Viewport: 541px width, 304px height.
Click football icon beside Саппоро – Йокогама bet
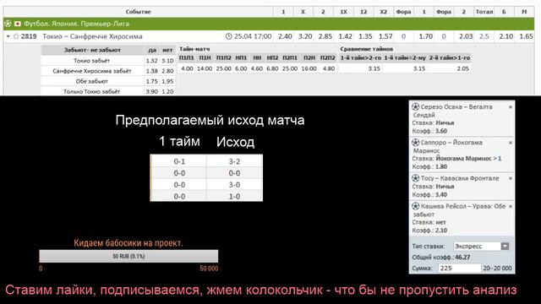click(415, 143)
